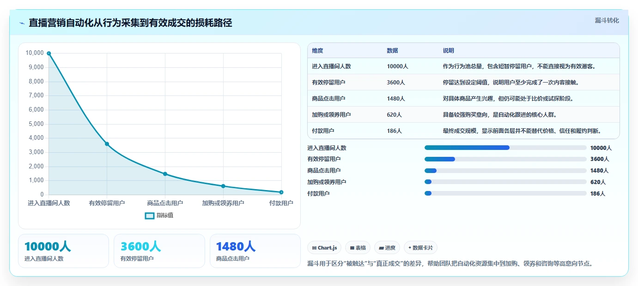638x286 pixels.
Task: Click the 进入直播间人数 table row label
Action: 331,66
